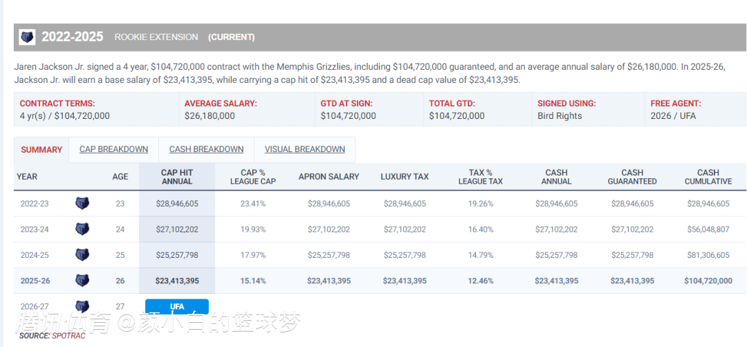The image size is (747, 347).
Task: Click the Grizzlies logo in the 2022-23 row
Action: [x=82, y=204]
